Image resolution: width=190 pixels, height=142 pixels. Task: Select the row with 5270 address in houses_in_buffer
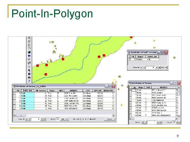[64, 106]
